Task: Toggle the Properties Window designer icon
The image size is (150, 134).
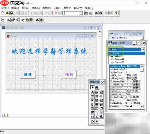Action: (x=13, y=20)
